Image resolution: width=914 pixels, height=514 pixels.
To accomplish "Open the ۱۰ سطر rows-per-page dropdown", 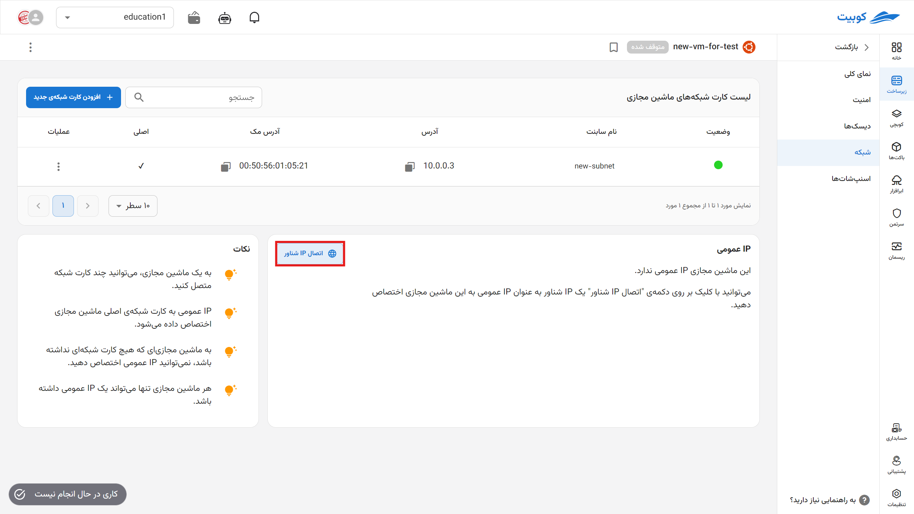I will [x=132, y=206].
